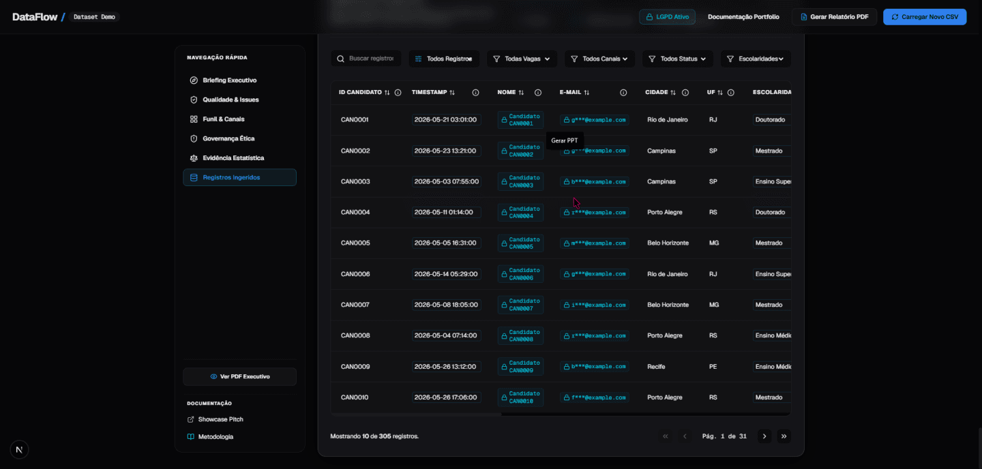982x469 pixels.
Task: Jump to last page double arrow
Action: click(784, 436)
